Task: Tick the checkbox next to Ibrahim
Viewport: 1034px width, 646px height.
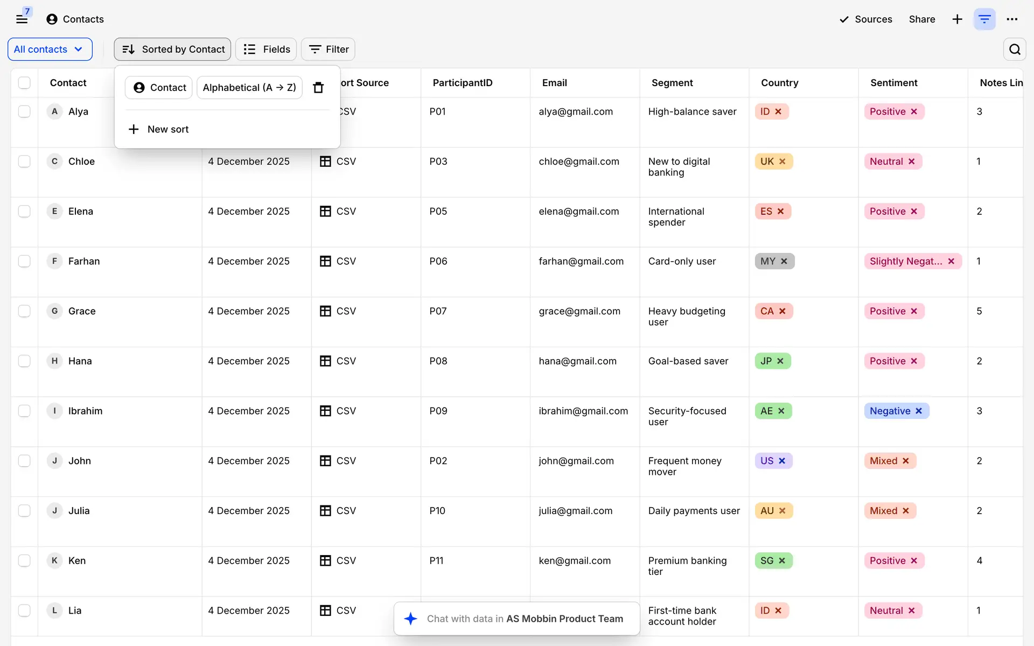Action: tap(24, 411)
